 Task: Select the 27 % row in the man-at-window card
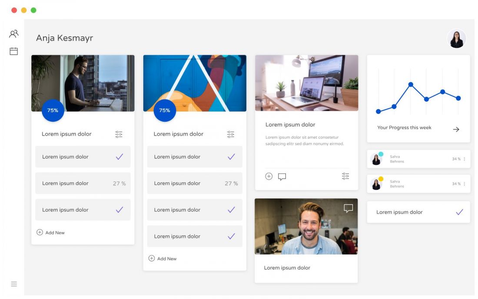[83, 183]
